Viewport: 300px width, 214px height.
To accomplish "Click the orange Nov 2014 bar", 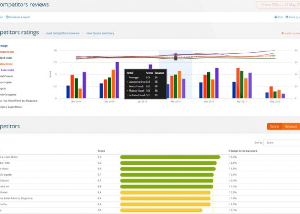I will (x=80, y=93).
